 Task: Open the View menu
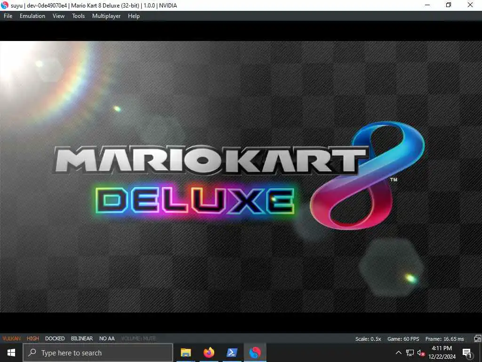coord(58,16)
